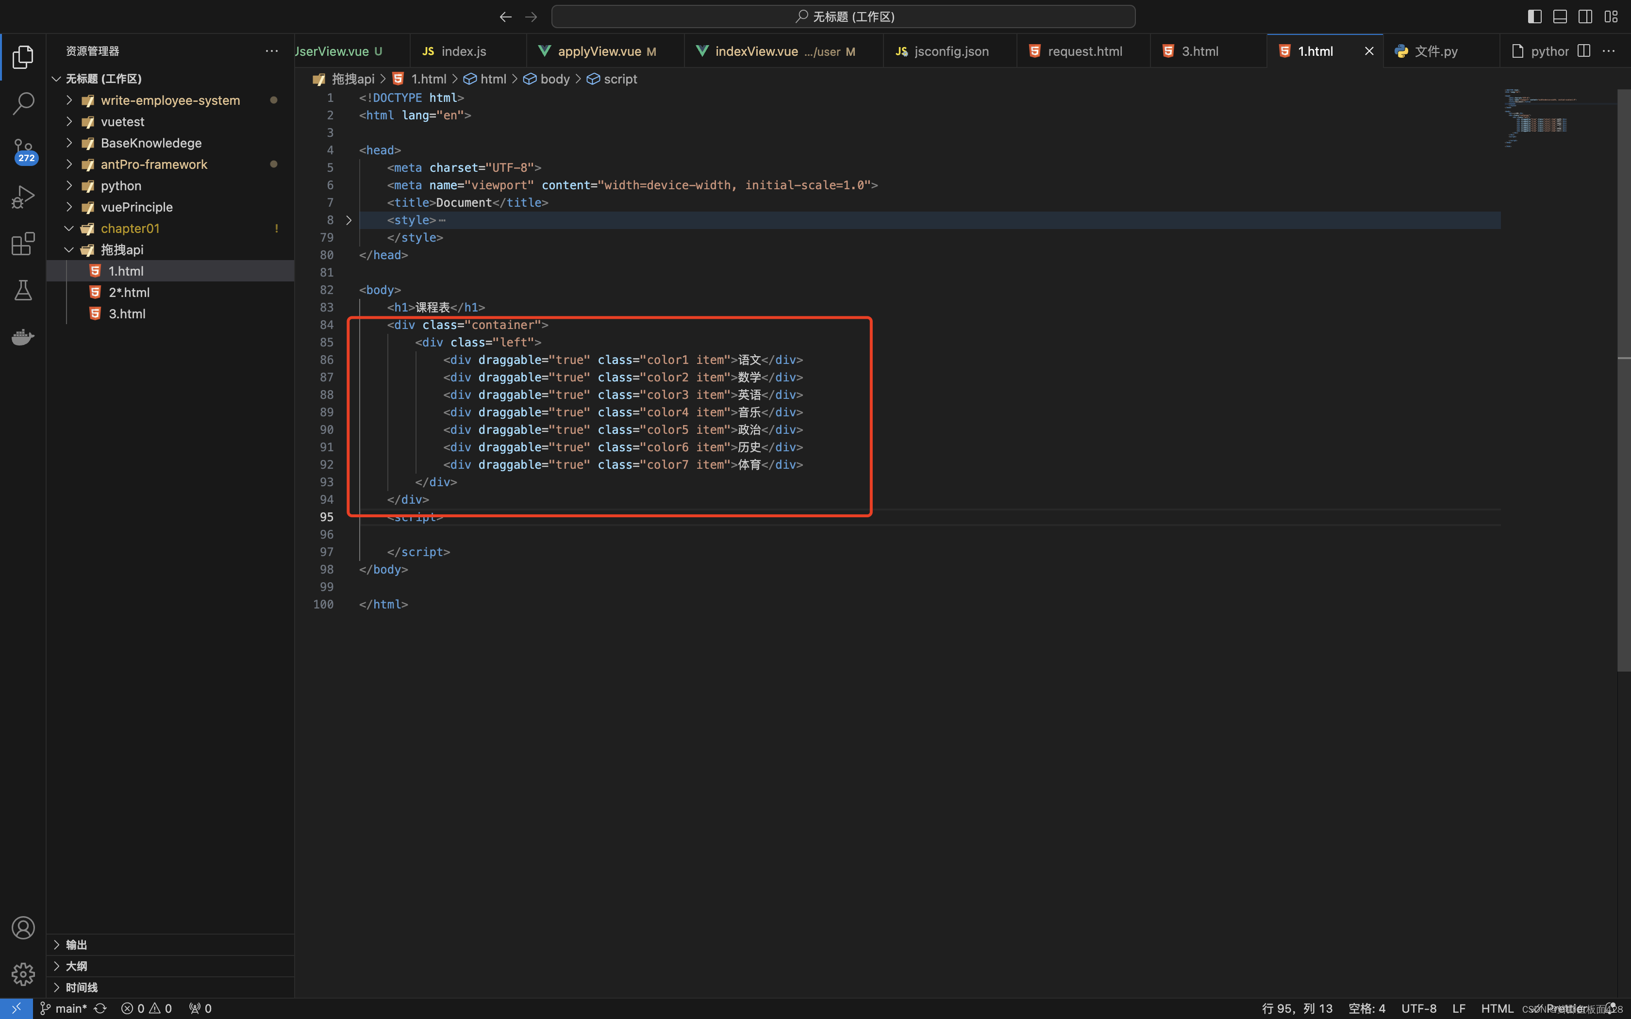The height and width of the screenshot is (1019, 1631).
Task: Click the command center search box
Action: pos(843,17)
